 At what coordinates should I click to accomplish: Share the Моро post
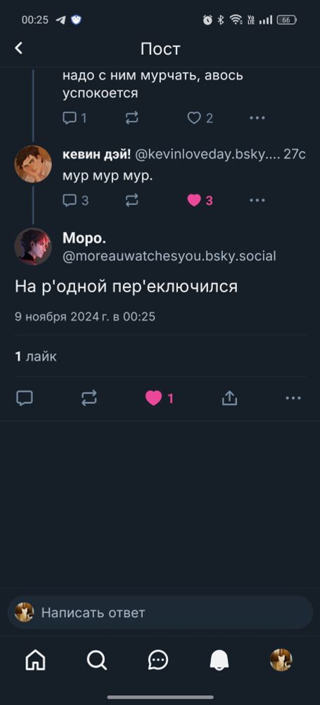point(229,398)
